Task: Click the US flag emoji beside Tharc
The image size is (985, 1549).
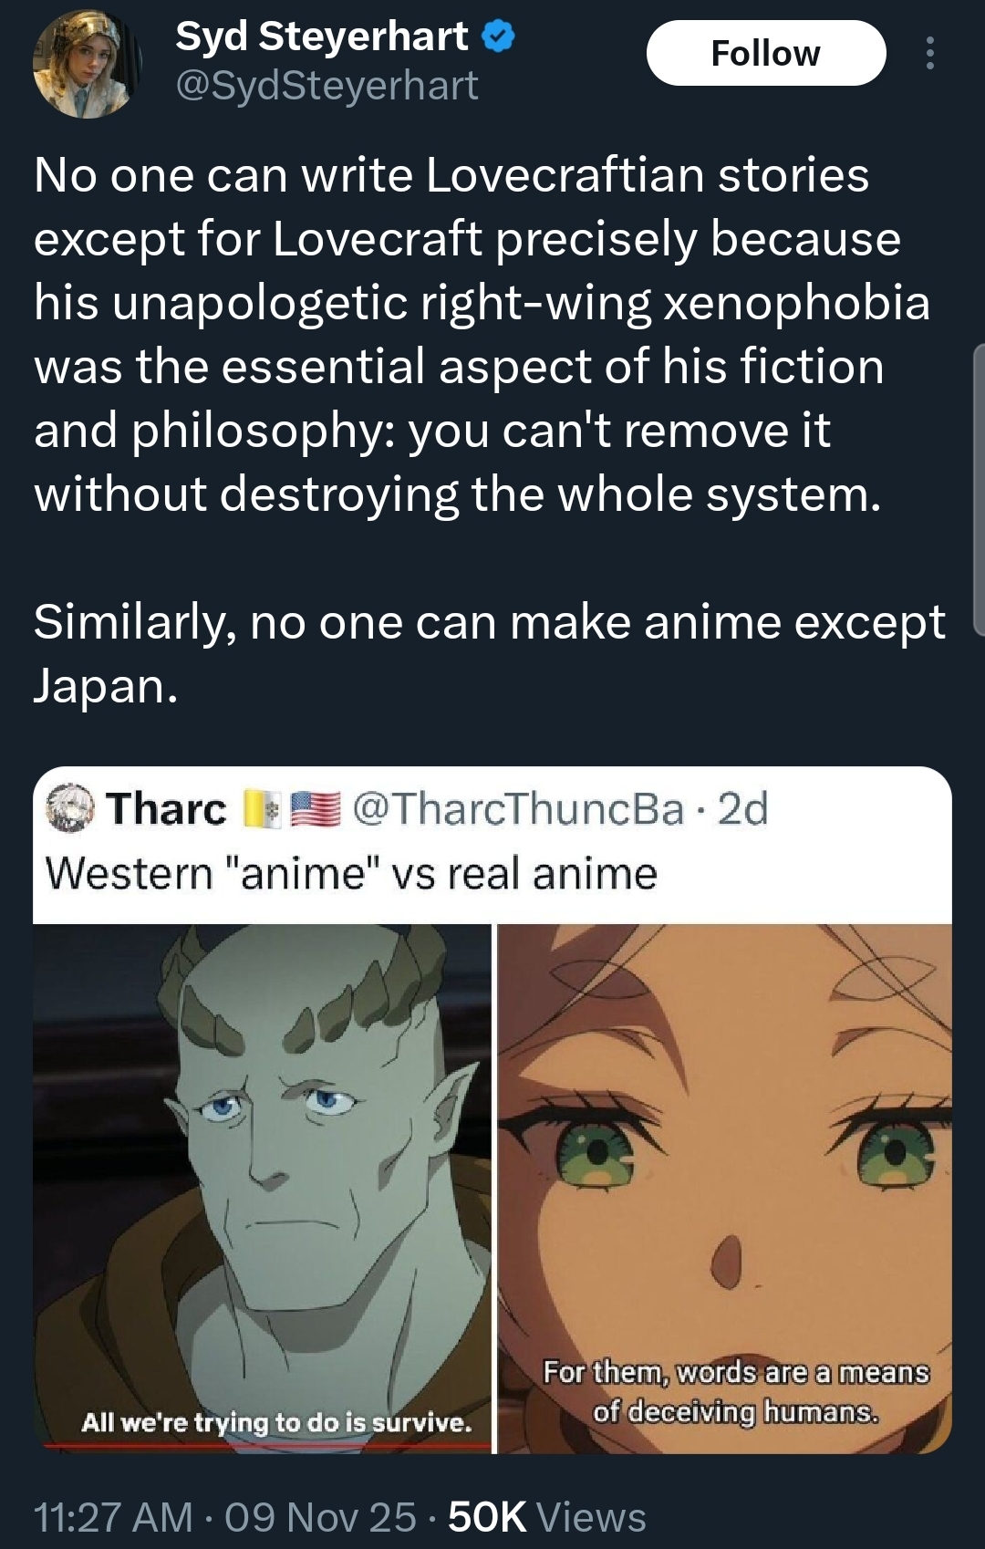Action: coord(316,809)
